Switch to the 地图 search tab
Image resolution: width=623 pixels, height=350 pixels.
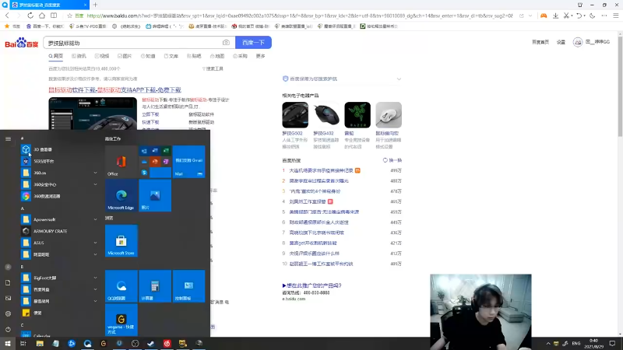[217, 56]
